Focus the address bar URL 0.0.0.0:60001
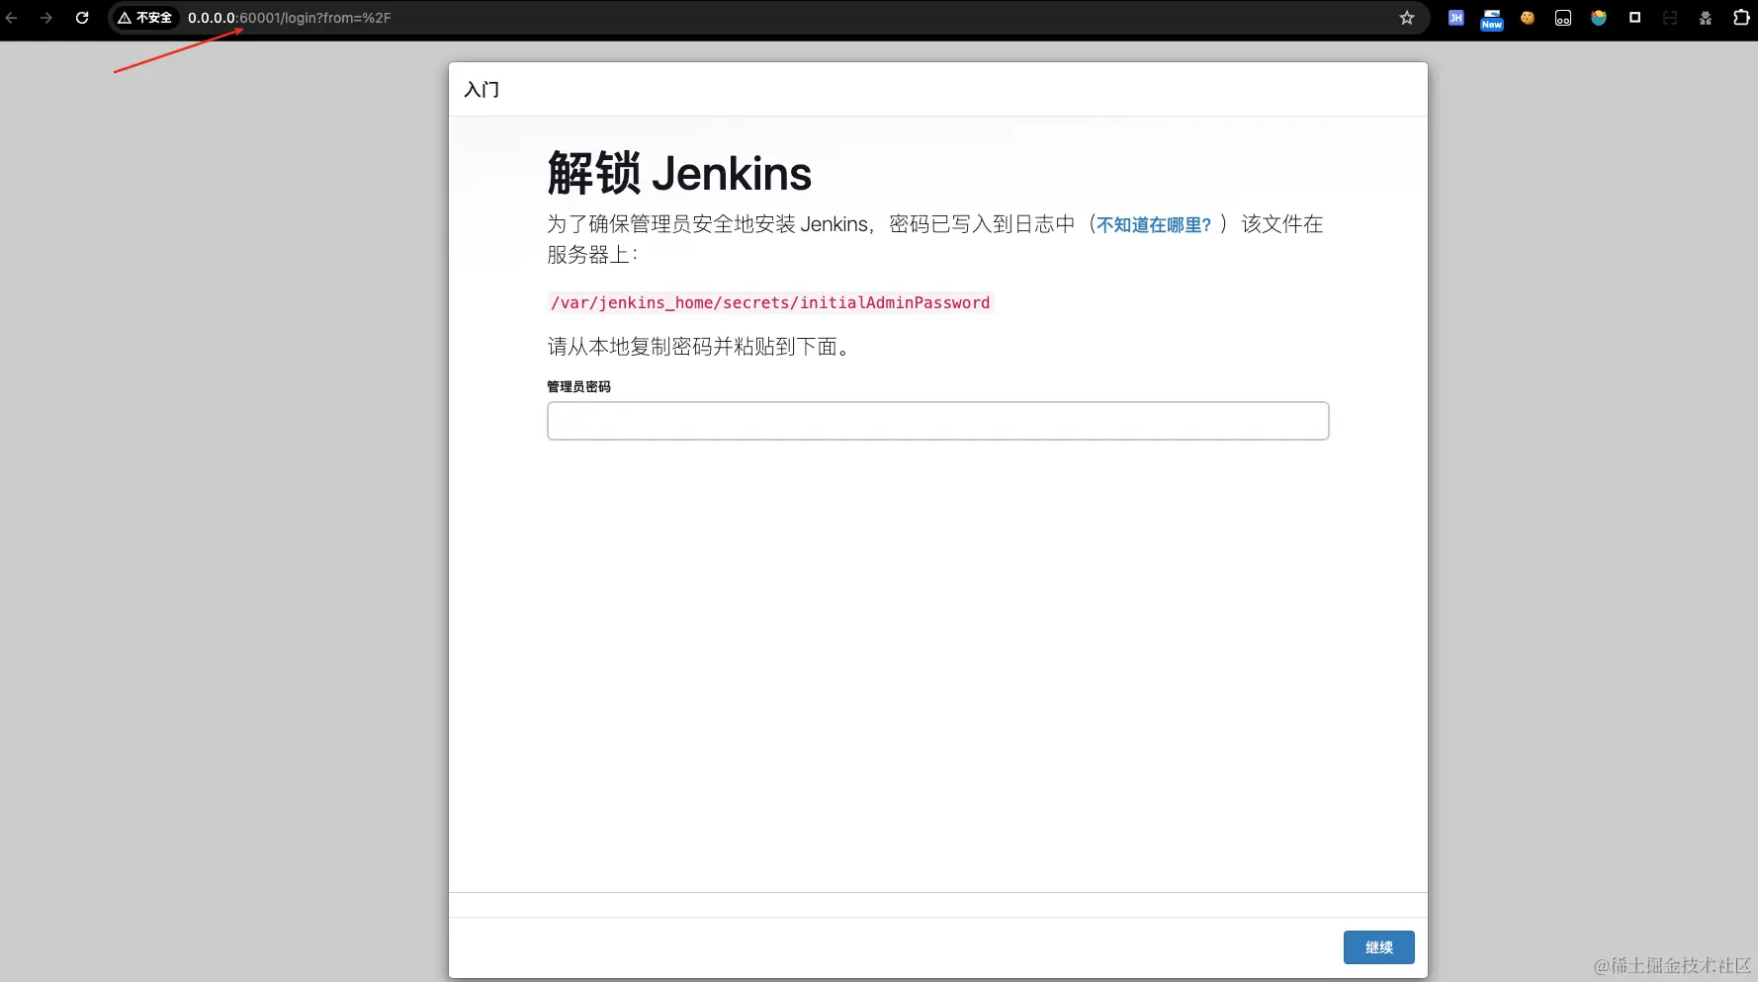 [x=290, y=18]
